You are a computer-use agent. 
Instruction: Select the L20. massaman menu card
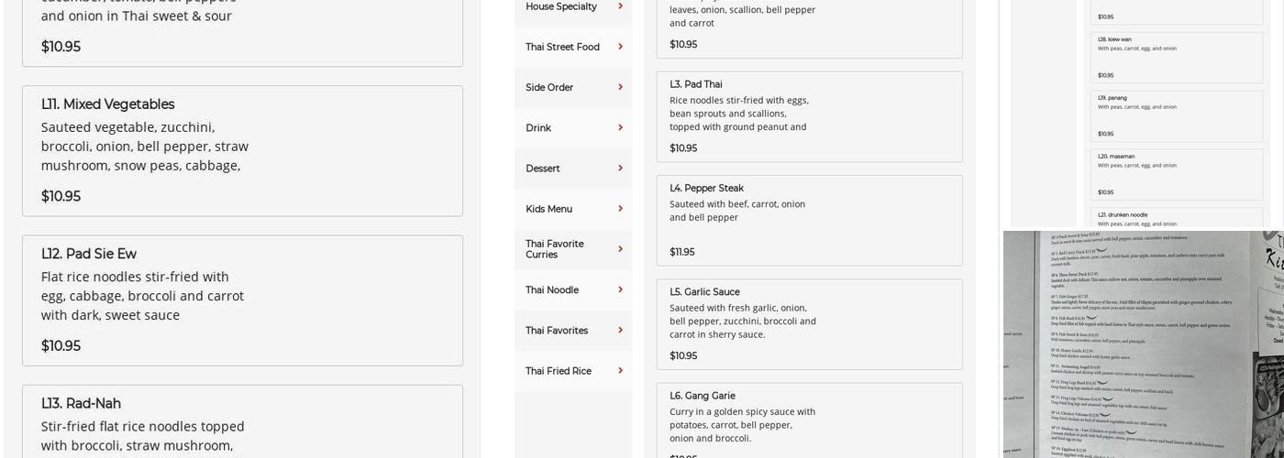pos(1176,173)
